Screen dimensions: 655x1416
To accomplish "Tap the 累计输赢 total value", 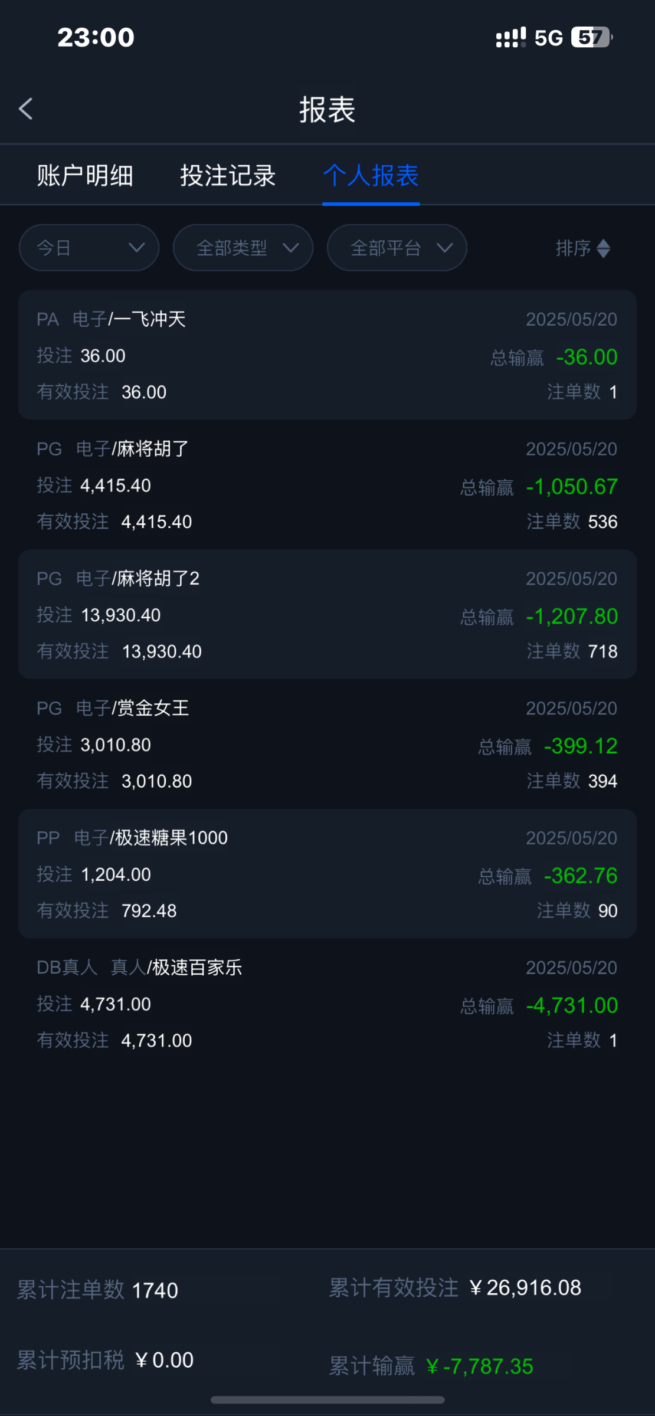I will [x=479, y=1366].
